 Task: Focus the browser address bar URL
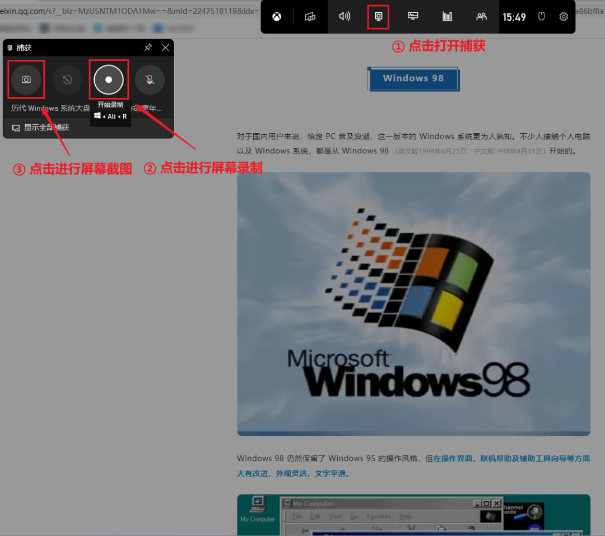coord(129,11)
